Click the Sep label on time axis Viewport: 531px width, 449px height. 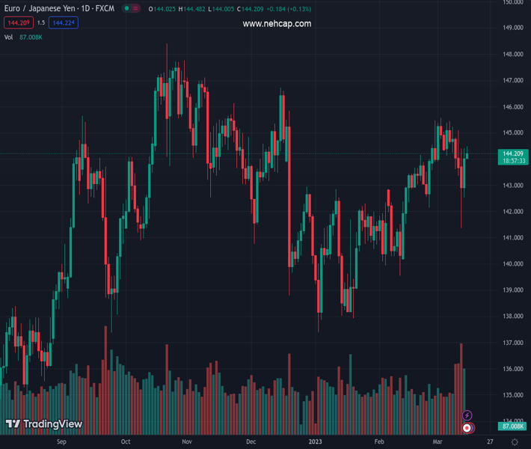click(61, 442)
